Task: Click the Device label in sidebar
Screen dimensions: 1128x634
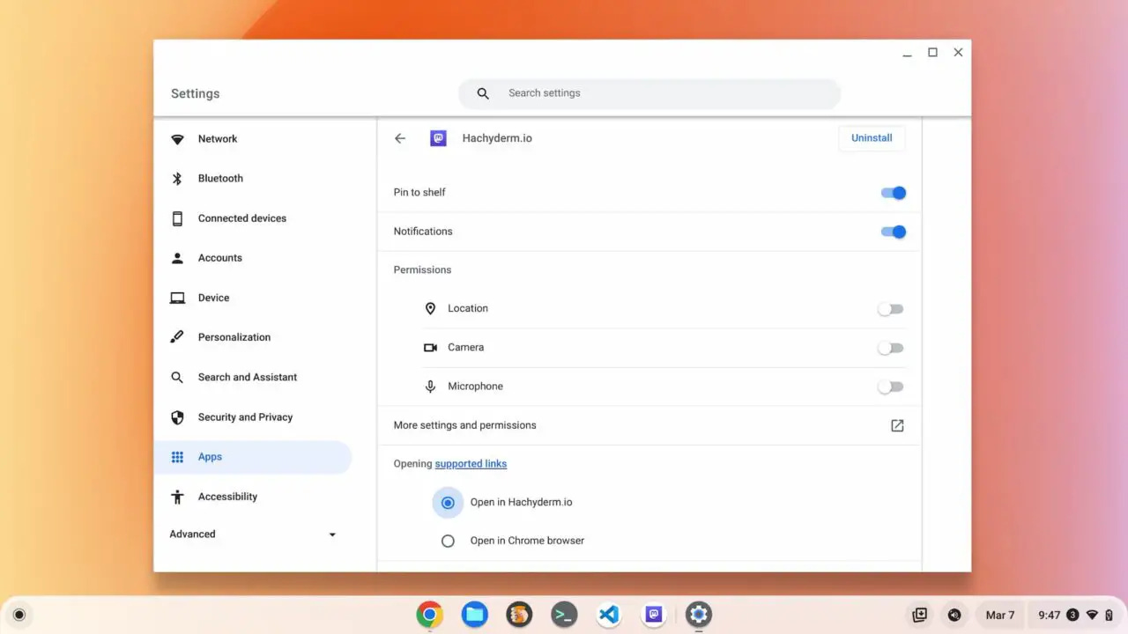Action: point(213,298)
